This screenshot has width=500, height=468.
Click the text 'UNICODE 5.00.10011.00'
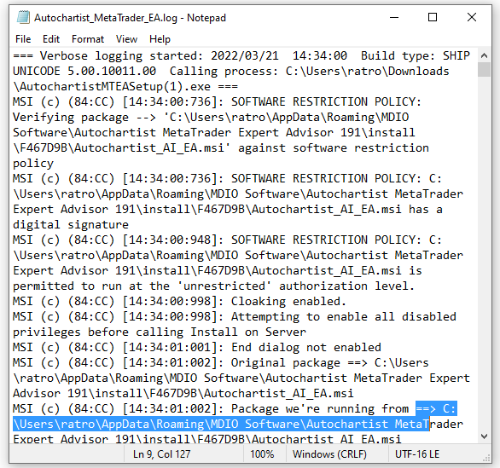(84, 72)
